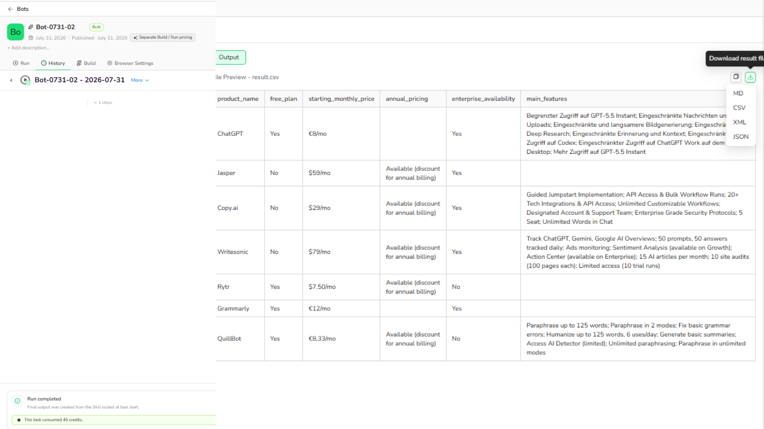Click the enterprise_availability column header

coord(483,99)
